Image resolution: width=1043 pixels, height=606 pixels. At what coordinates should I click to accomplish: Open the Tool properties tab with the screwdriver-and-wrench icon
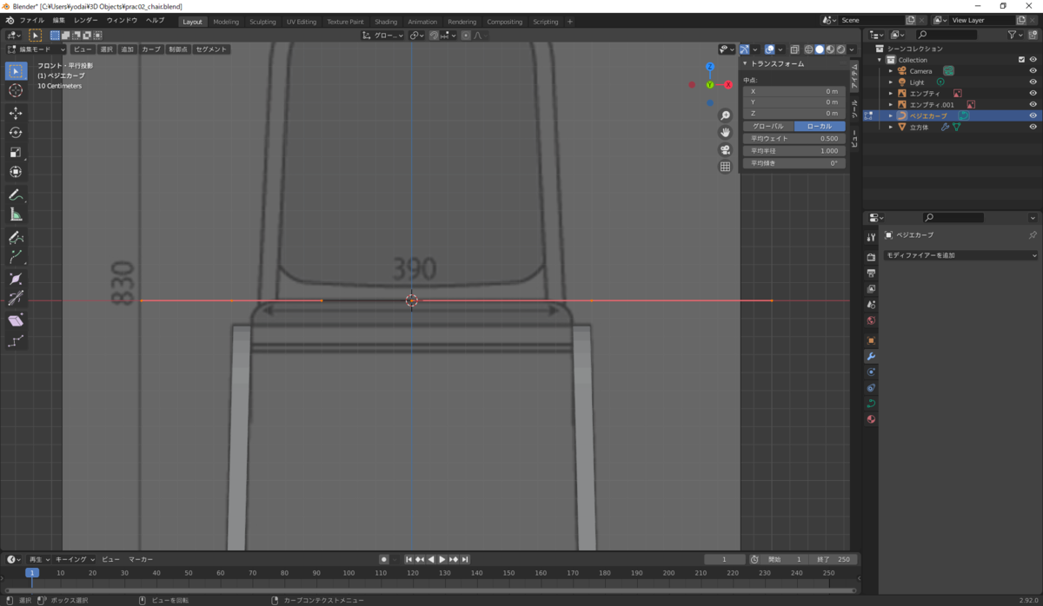871,237
